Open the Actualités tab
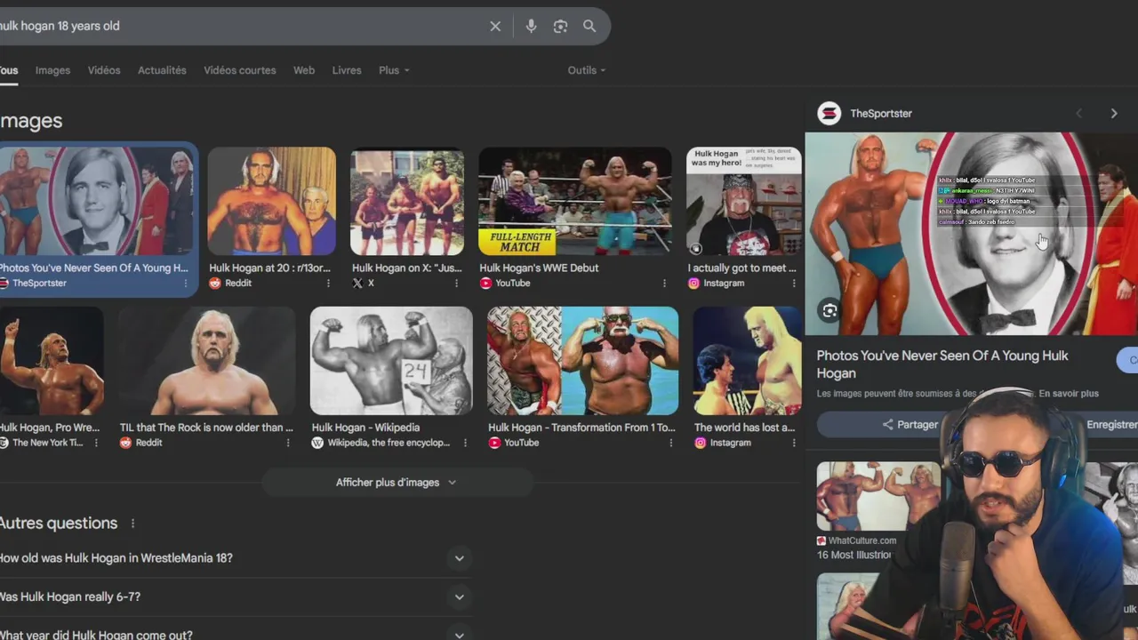Viewport: 1138px width, 640px height. click(x=162, y=70)
